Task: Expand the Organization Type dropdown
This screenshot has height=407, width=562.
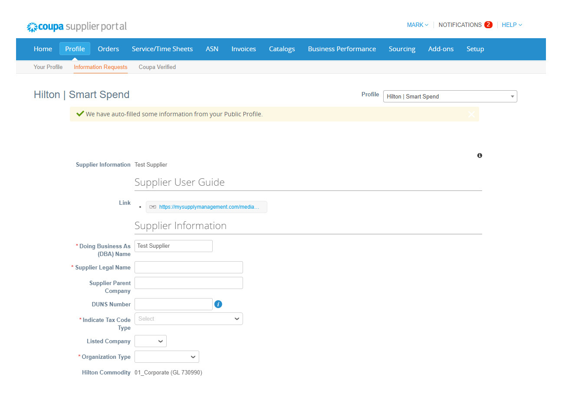Action: click(167, 357)
